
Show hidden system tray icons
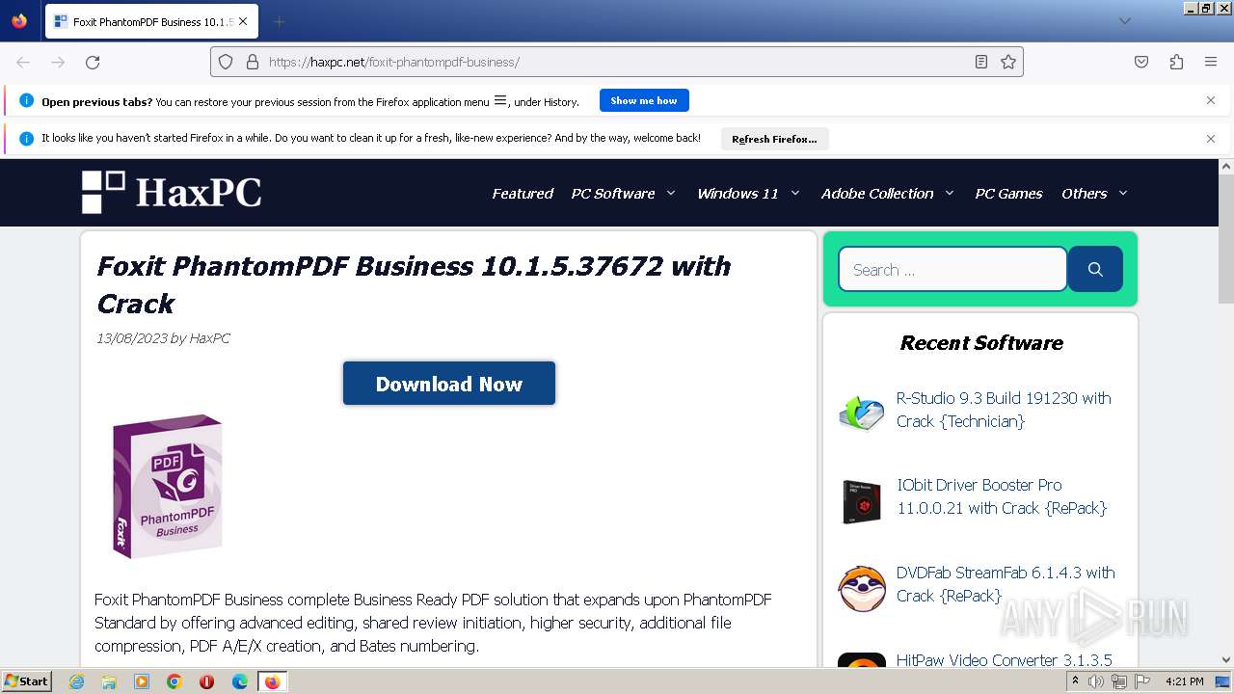point(1075,681)
